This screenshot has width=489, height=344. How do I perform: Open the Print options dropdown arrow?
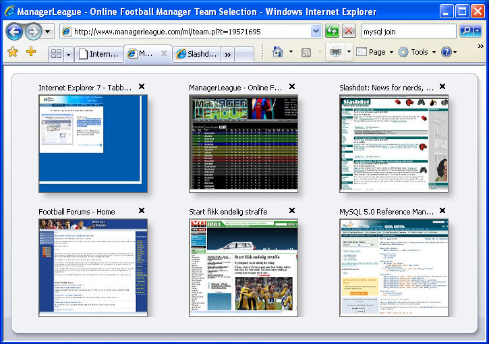(x=349, y=52)
